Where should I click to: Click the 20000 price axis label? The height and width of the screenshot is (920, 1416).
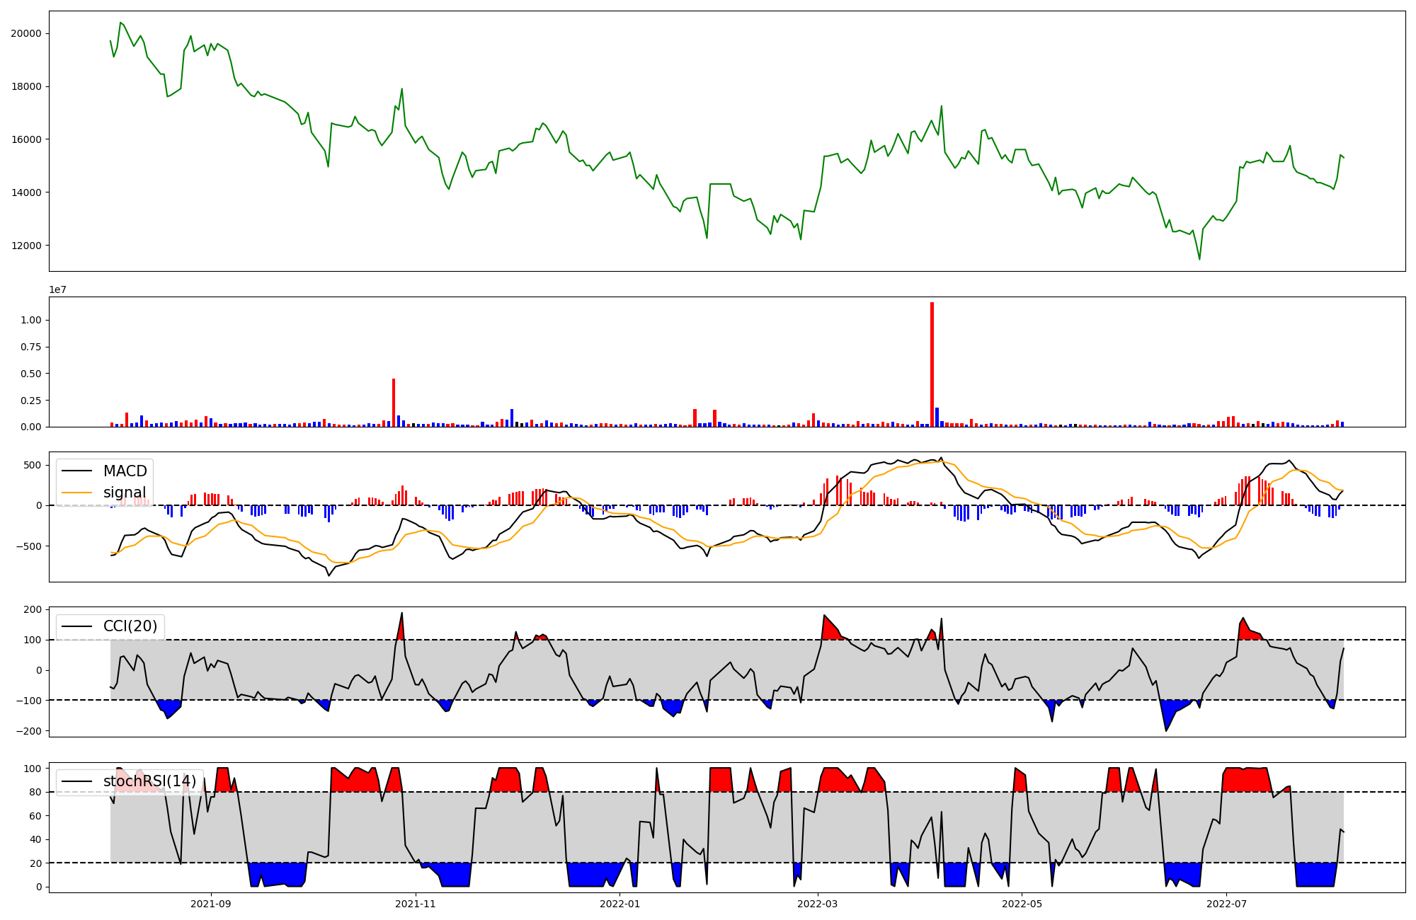(25, 33)
